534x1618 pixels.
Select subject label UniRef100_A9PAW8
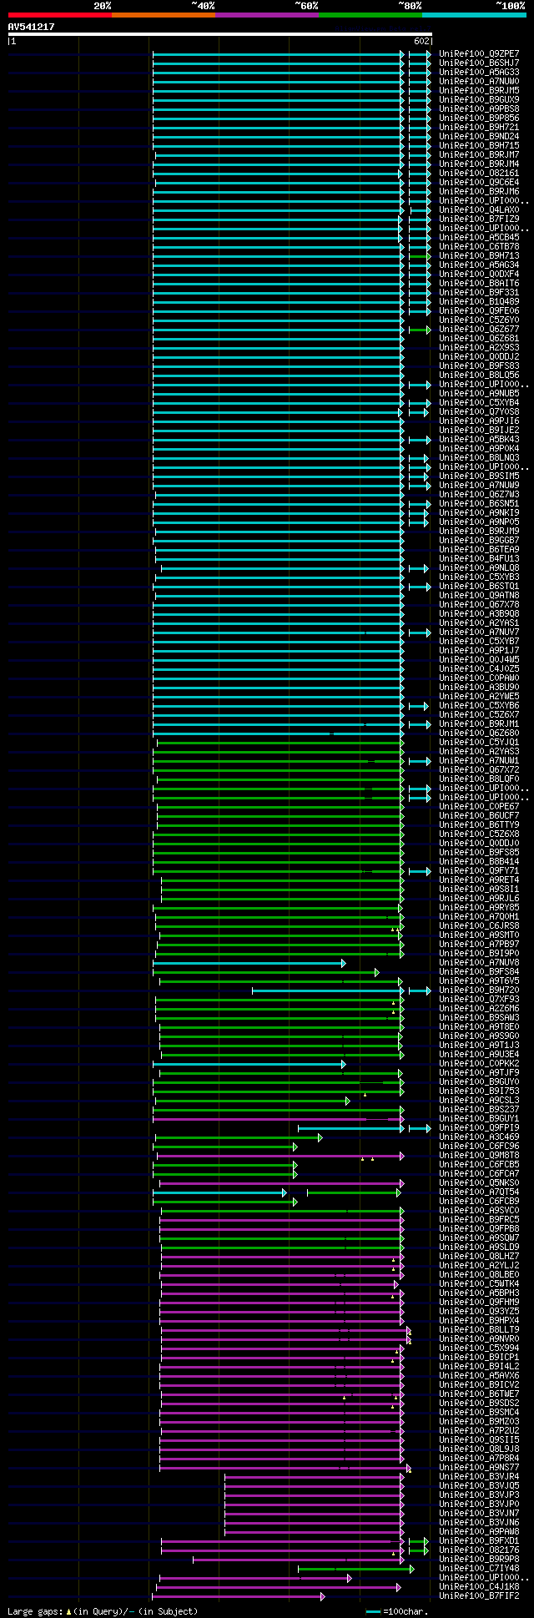point(479,1531)
